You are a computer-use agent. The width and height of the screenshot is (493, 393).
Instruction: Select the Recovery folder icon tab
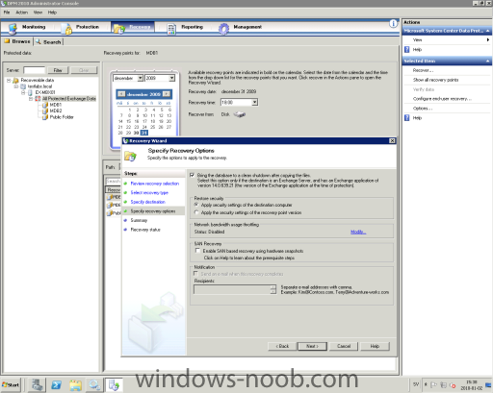pyautogui.click(x=118, y=29)
